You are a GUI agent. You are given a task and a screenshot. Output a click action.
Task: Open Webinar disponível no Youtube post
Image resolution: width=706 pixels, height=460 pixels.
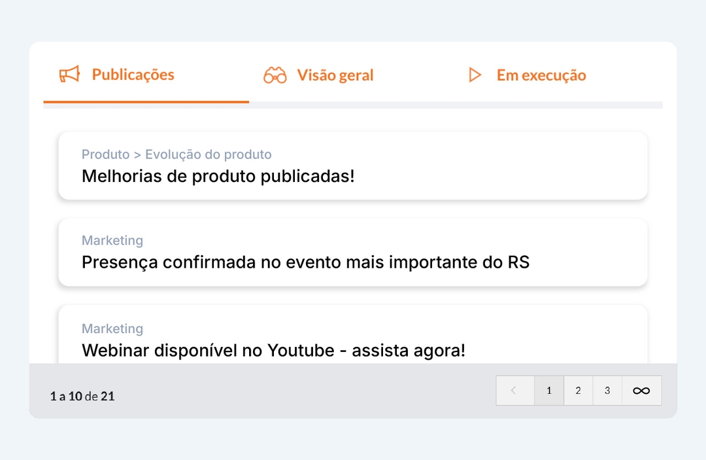[x=273, y=351]
